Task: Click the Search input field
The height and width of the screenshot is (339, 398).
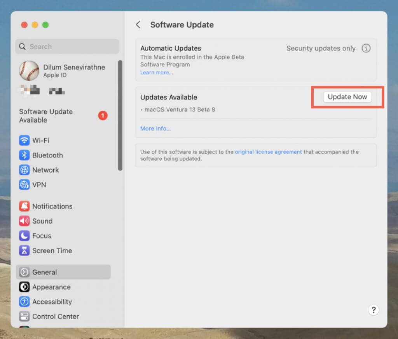Action: [x=67, y=46]
